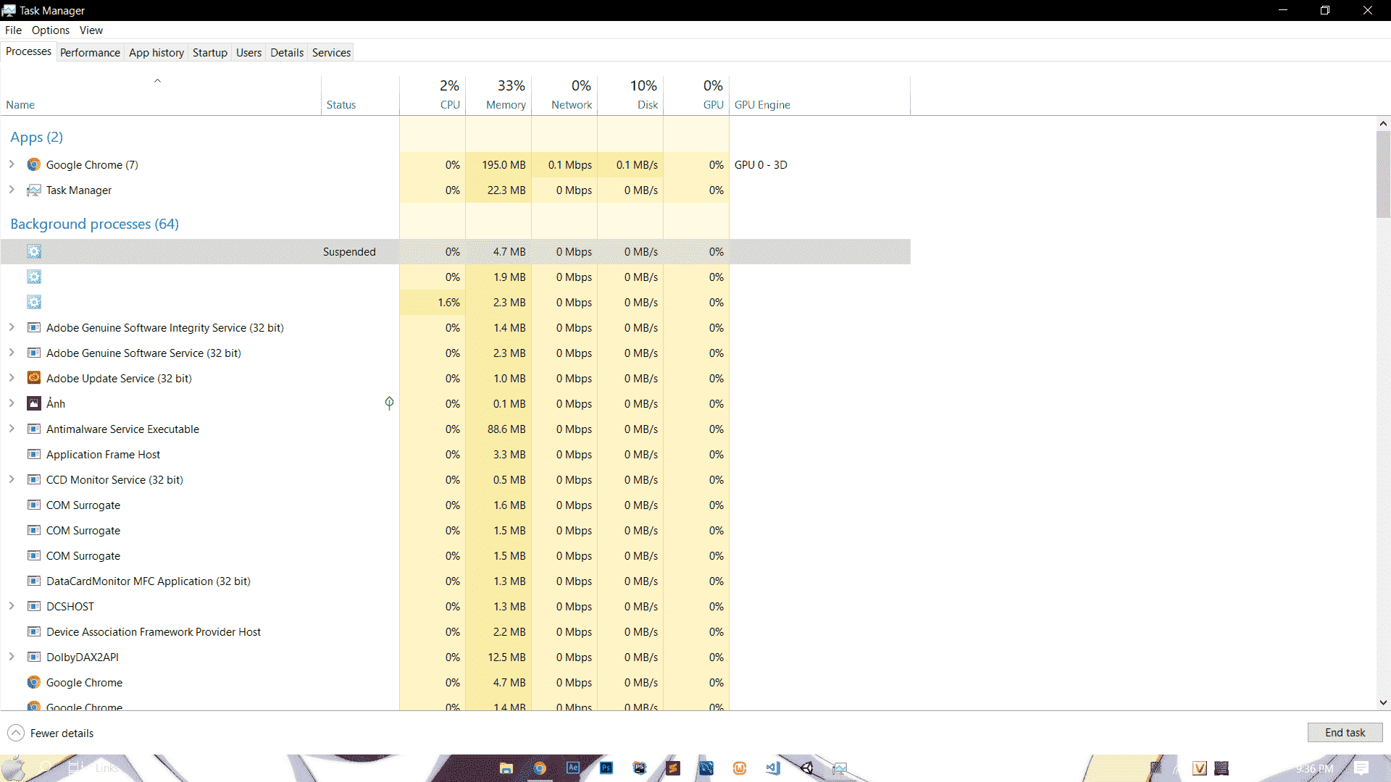Expand the Ảnh process group
1391x782 pixels.
coord(12,403)
